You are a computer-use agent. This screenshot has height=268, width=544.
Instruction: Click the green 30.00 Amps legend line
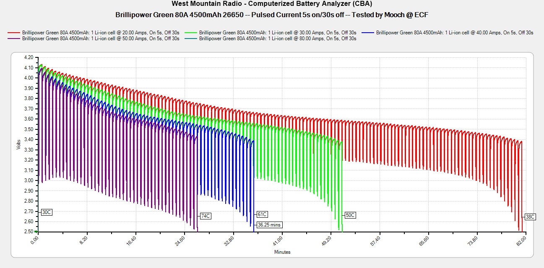pyautogui.click(x=191, y=32)
